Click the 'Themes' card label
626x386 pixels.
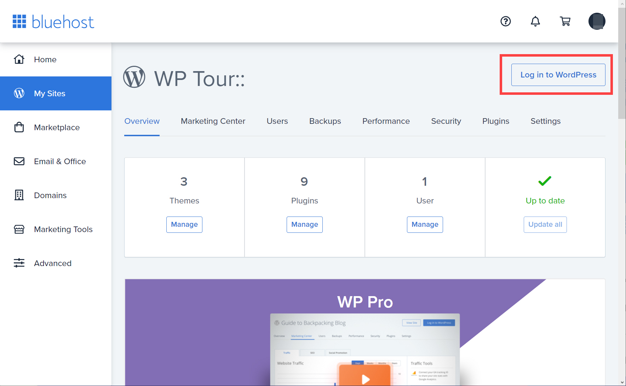coord(184,201)
